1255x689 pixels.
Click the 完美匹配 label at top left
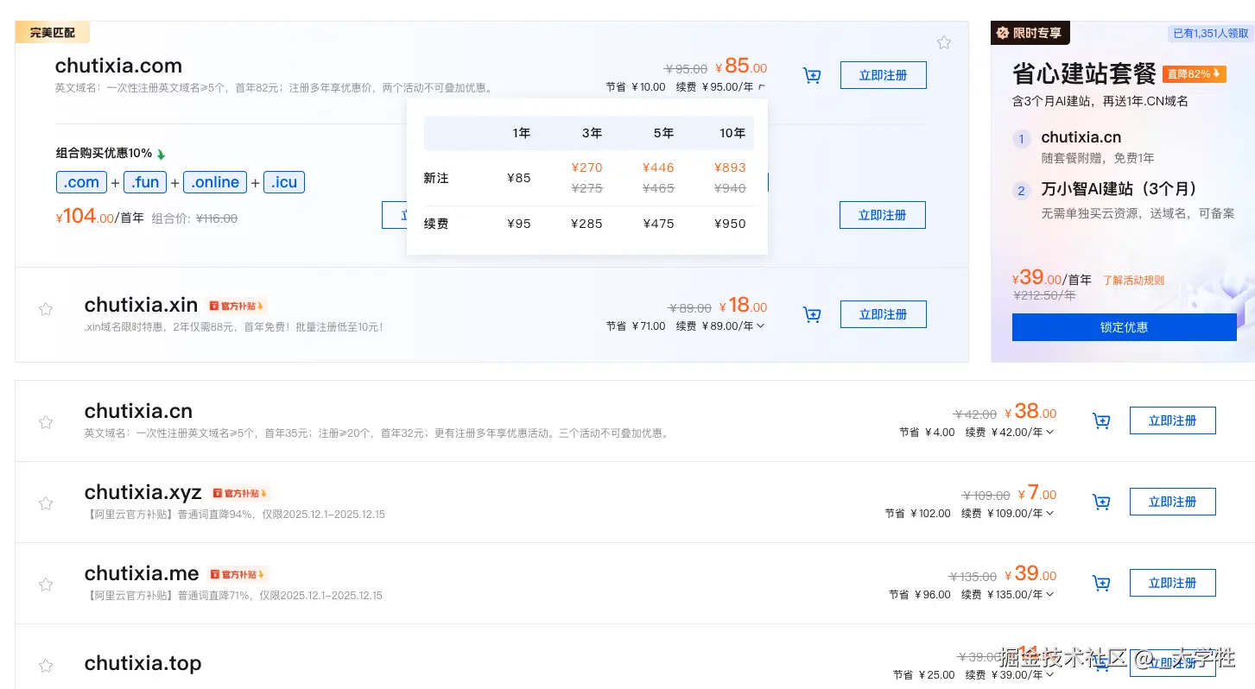(52, 31)
